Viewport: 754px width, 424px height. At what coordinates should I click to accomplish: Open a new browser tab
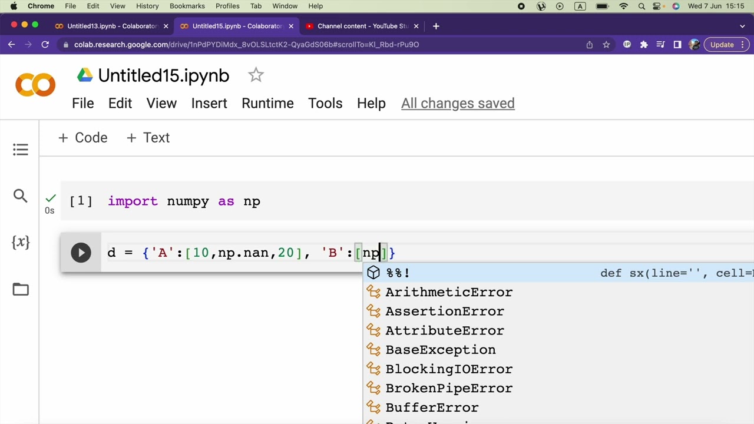click(x=436, y=26)
